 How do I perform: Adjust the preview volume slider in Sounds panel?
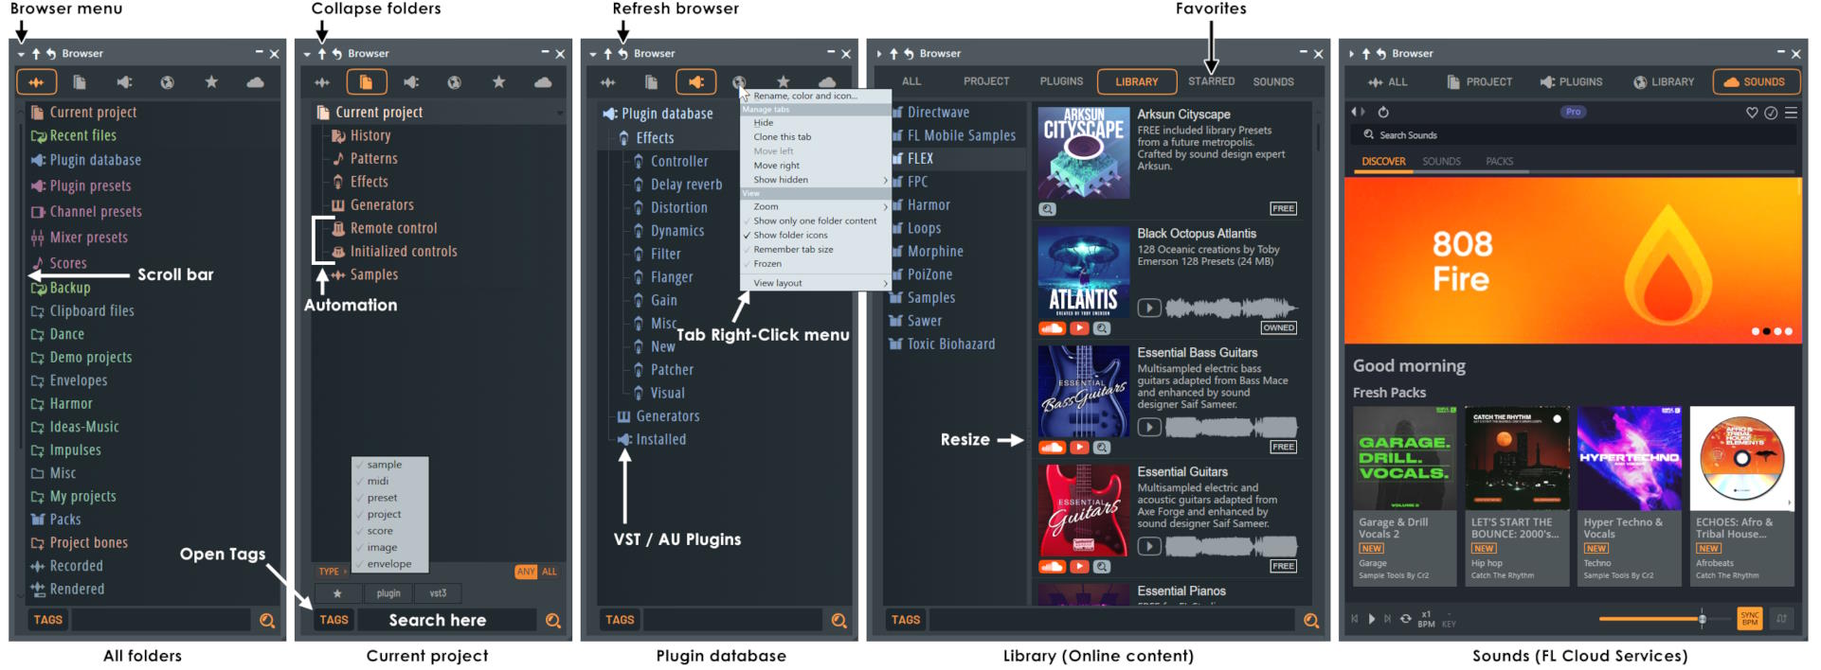(x=1702, y=619)
